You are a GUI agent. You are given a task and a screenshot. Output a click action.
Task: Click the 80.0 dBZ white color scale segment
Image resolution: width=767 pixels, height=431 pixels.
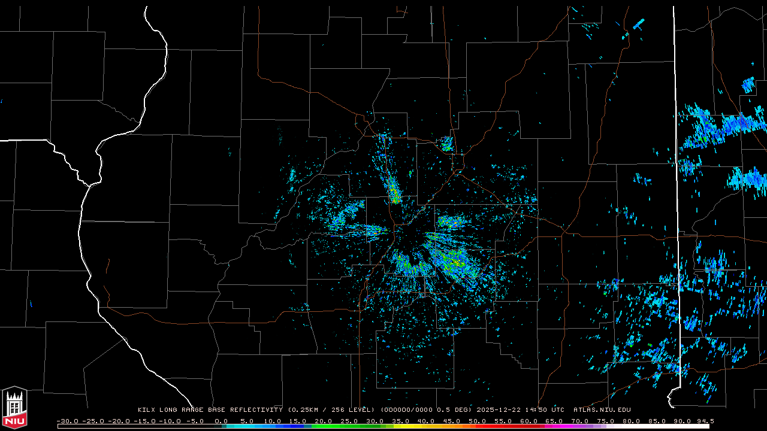click(x=631, y=426)
